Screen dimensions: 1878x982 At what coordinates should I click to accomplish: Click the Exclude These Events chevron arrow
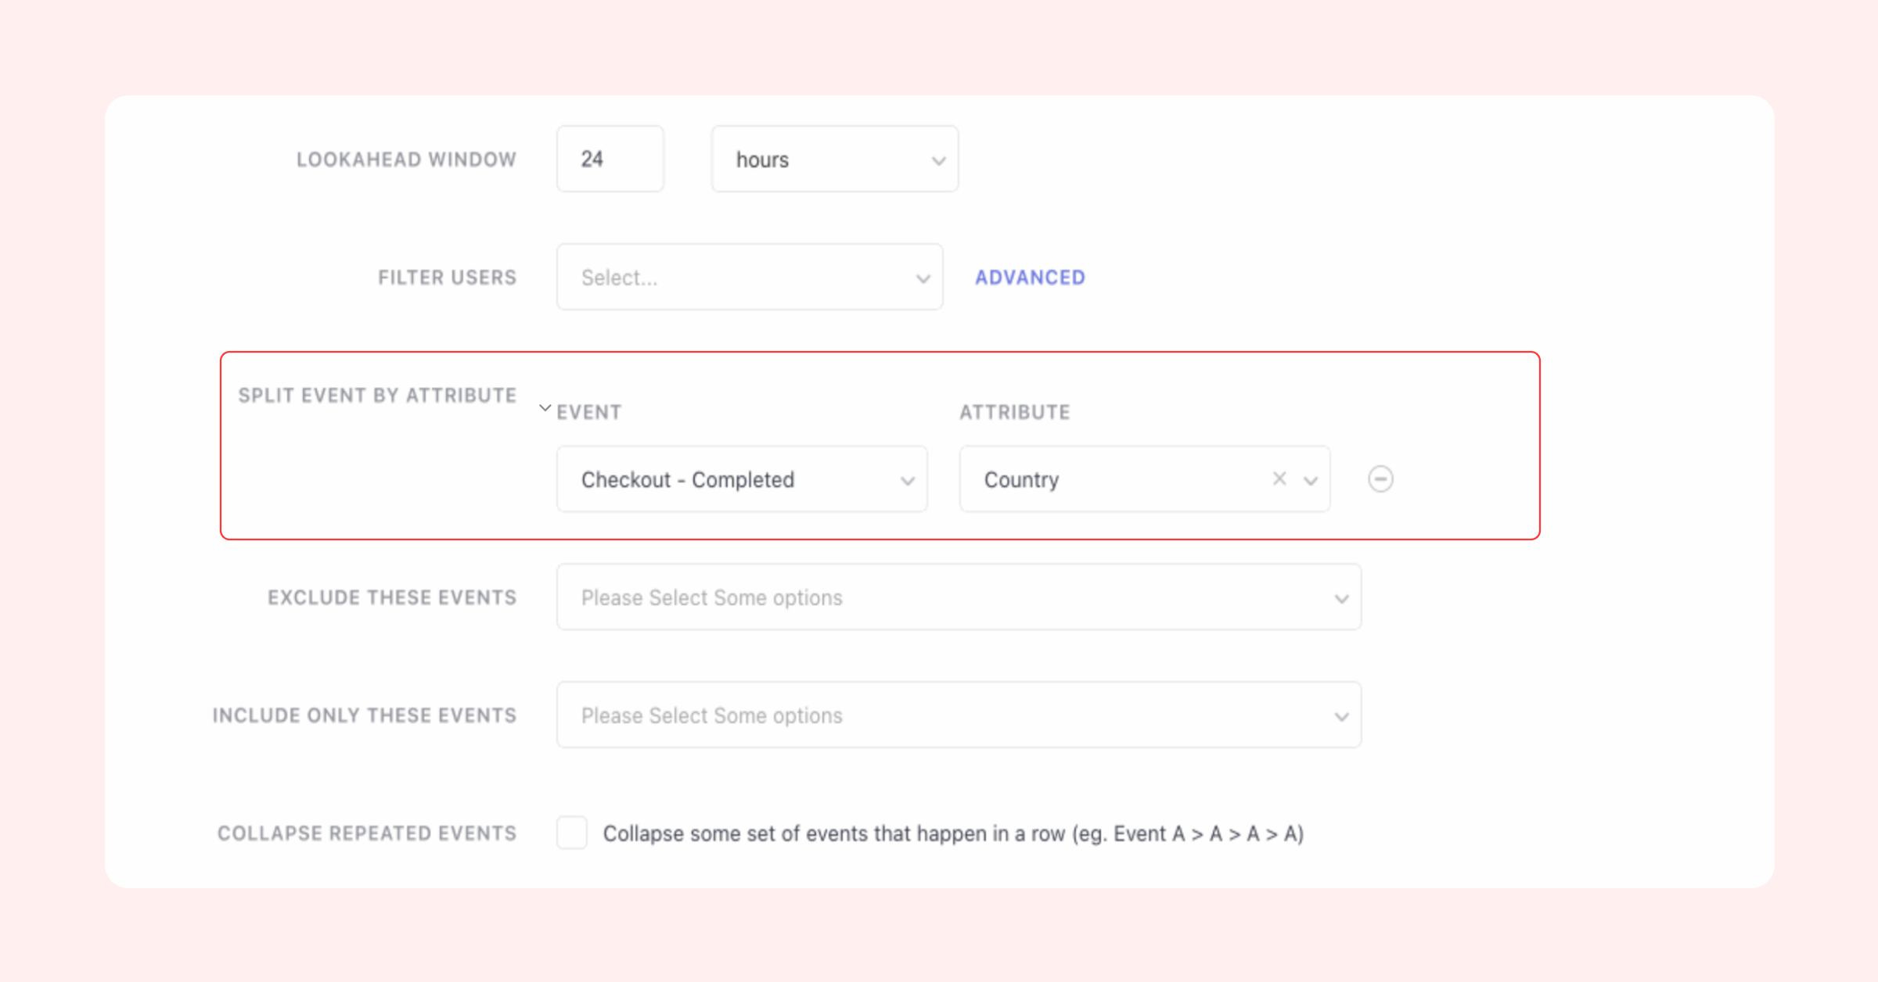click(x=1342, y=599)
